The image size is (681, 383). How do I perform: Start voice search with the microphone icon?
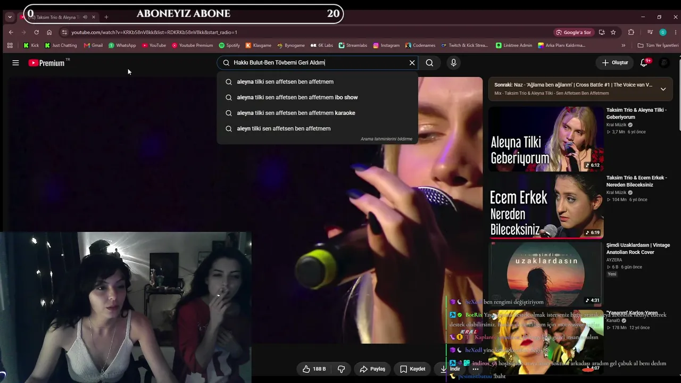[x=453, y=63]
